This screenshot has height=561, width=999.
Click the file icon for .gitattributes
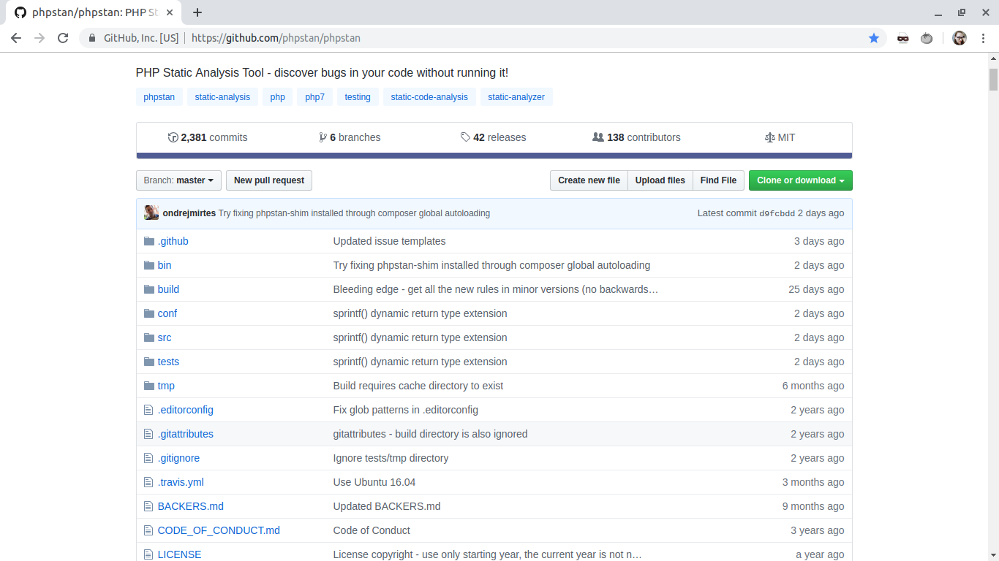tap(148, 434)
